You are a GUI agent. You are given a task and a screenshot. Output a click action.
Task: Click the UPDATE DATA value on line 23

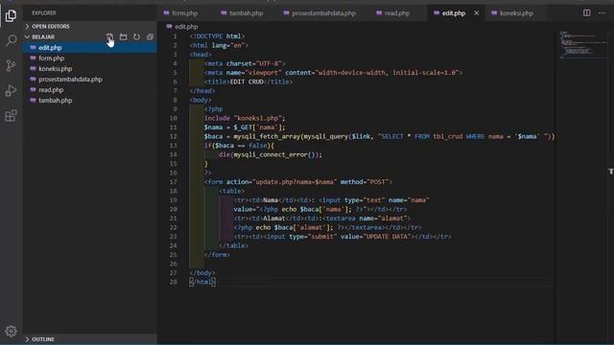coord(388,237)
